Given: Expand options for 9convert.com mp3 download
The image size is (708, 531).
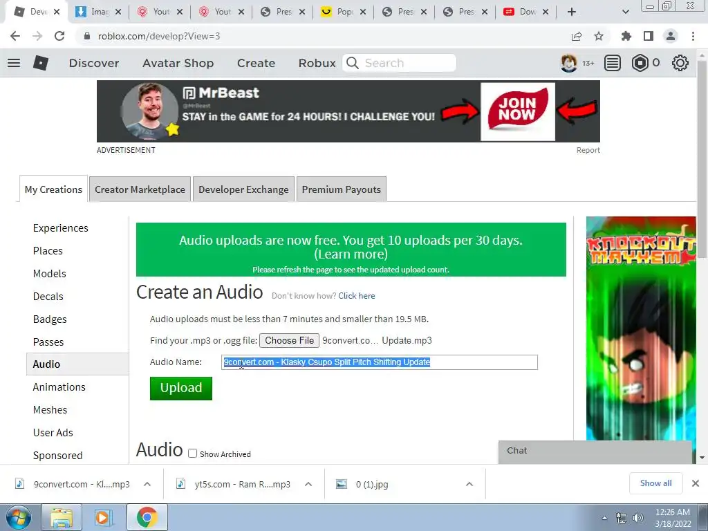Looking at the screenshot, I should coord(147,484).
